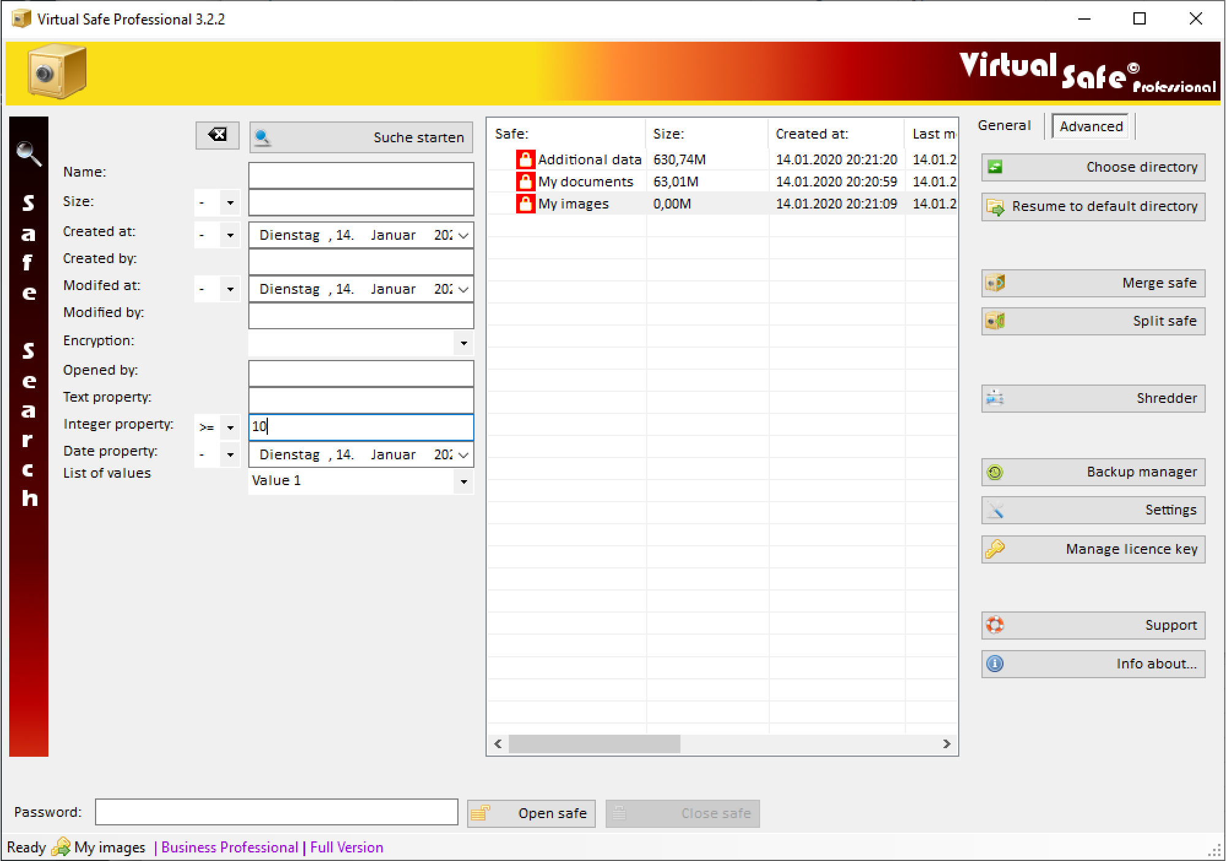Screen dimensions: 1226x861
Task: Open the Created at date picker
Action: 463,235
